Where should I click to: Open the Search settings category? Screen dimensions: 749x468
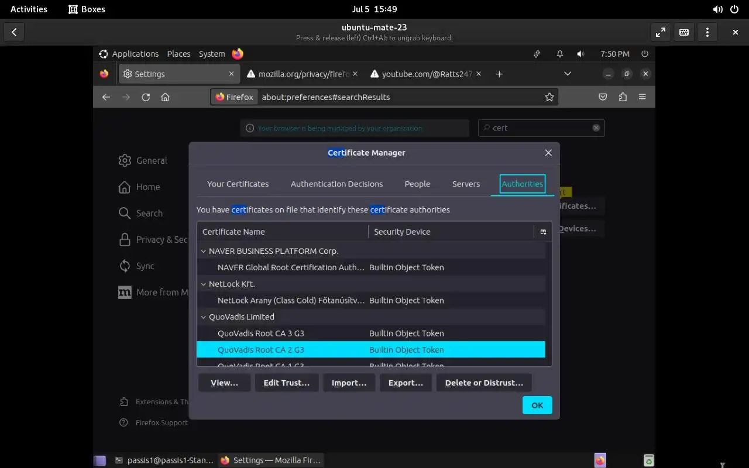(x=140, y=214)
